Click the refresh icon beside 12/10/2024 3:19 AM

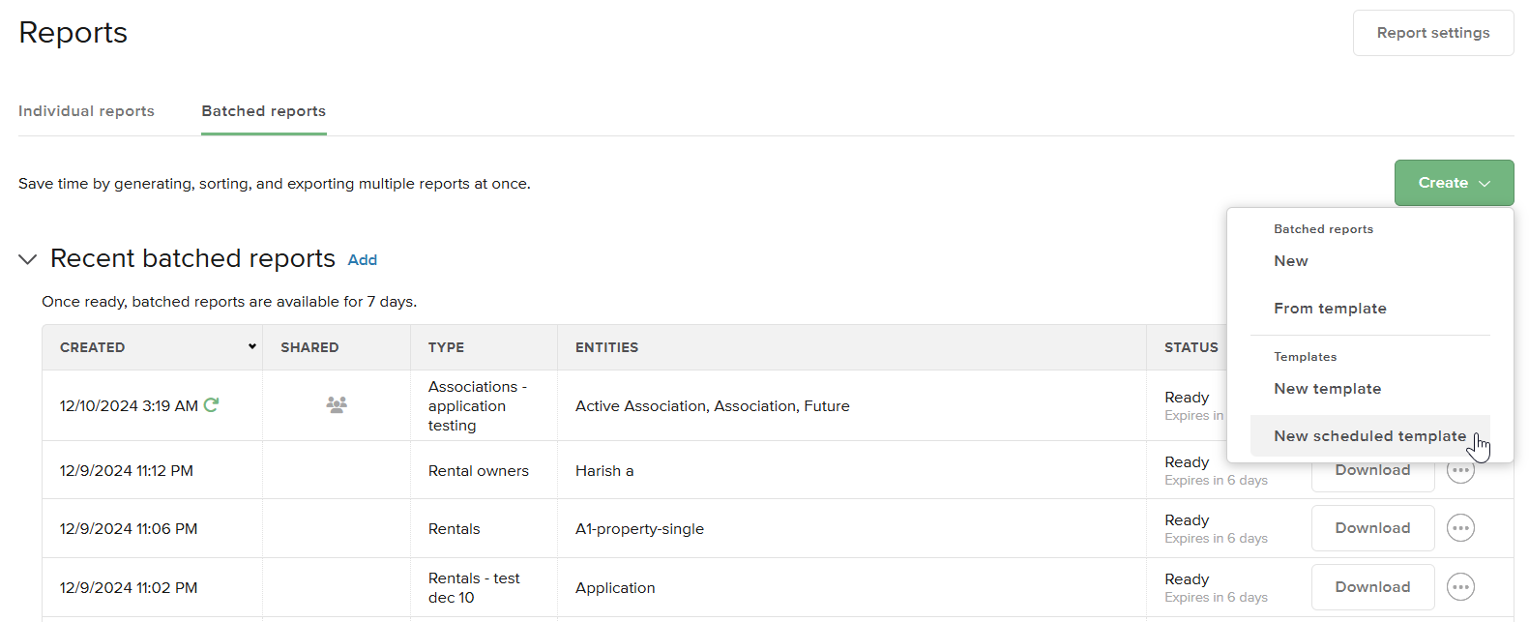click(211, 405)
